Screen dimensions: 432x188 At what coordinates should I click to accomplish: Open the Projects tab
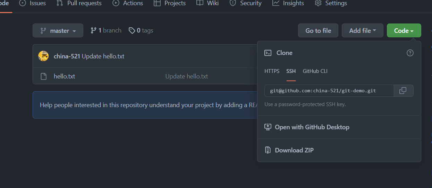[169, 3]
